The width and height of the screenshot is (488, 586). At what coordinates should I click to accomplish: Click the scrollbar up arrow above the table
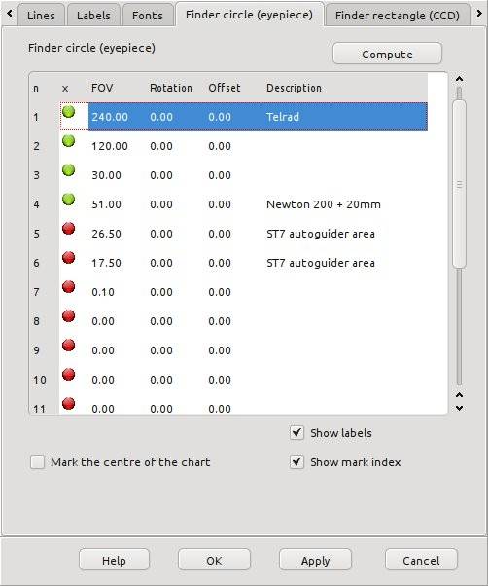[x=459, y=79]
